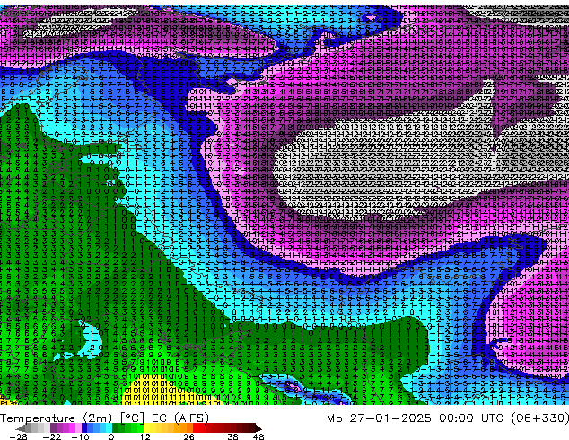Click the 26 legend value
The height and width of the screenshot is (440, 569).
[188, 436]
